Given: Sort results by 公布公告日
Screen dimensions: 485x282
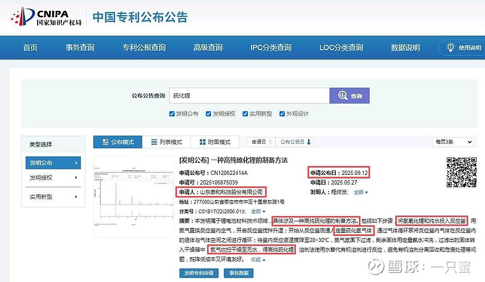Looking at the screenshot, I should (x=295, y=142).
